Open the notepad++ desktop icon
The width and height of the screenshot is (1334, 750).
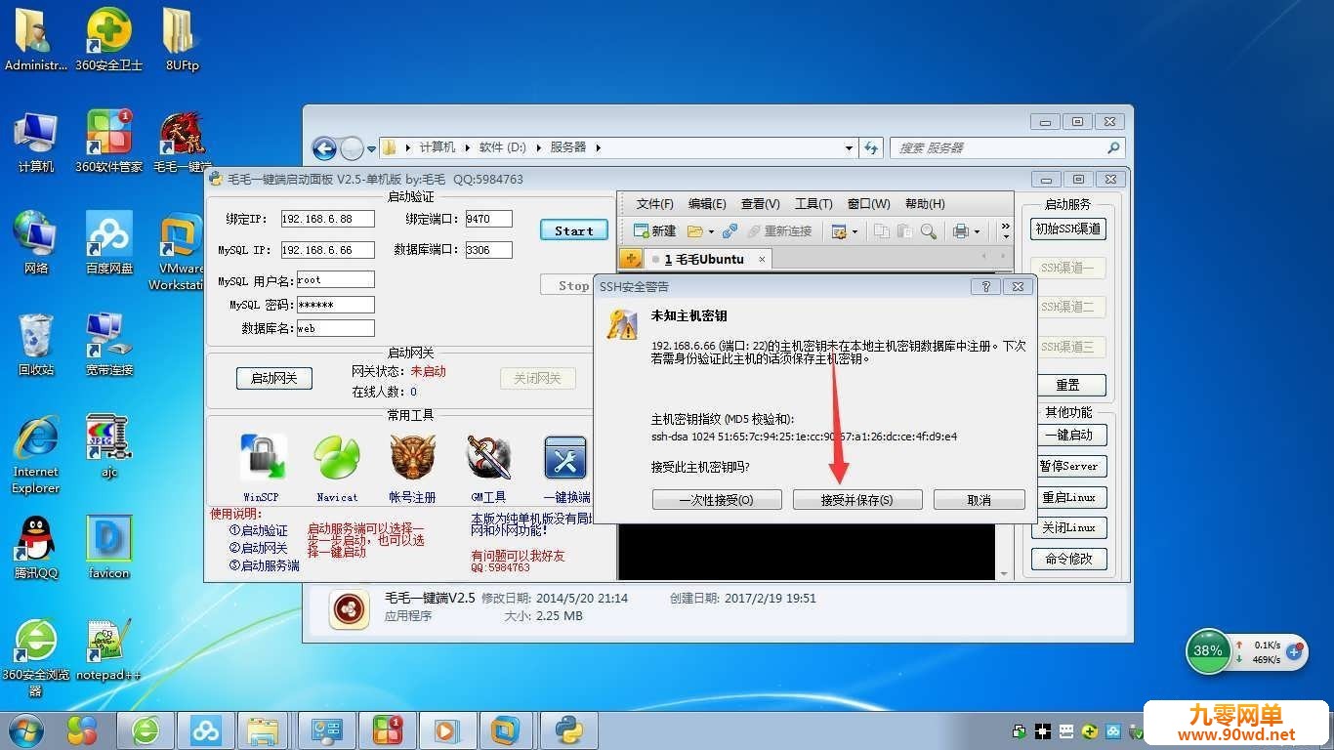[x=108, y=648]
